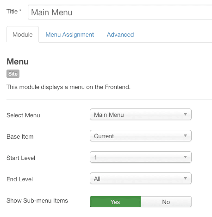Open the Base Item dropdown showing Current
Viewport: 212px width, 217px height.
point(141,136)
